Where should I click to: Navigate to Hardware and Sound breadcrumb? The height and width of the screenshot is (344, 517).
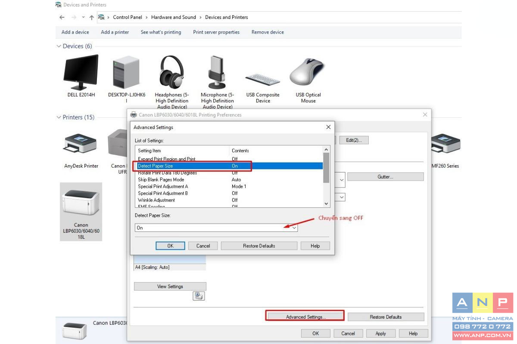pos(174,17)
